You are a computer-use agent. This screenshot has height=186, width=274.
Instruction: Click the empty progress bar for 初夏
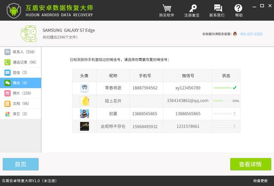(x=222, y=114)
